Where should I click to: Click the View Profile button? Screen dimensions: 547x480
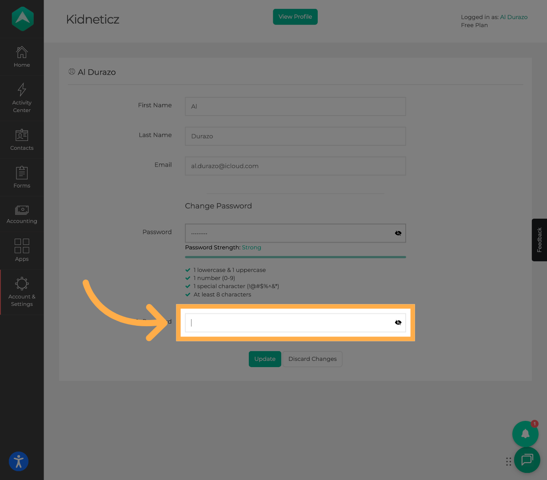point(295,16)
